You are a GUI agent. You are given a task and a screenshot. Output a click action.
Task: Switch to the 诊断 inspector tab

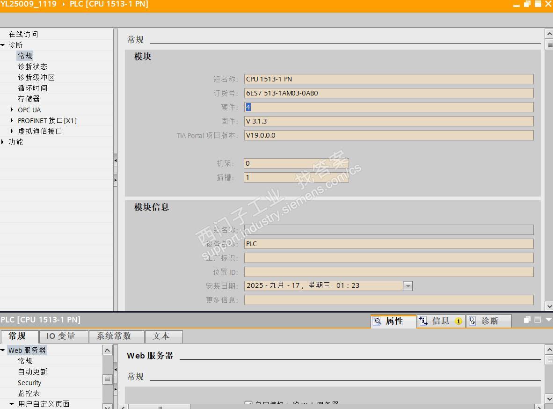489,321
